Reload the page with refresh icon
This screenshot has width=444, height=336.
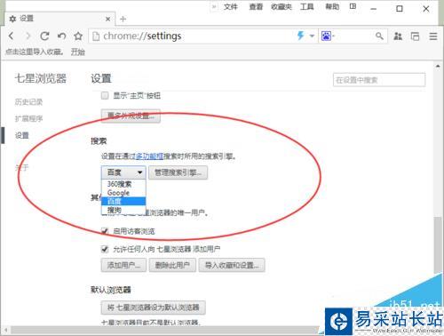(x=44, y=36)
